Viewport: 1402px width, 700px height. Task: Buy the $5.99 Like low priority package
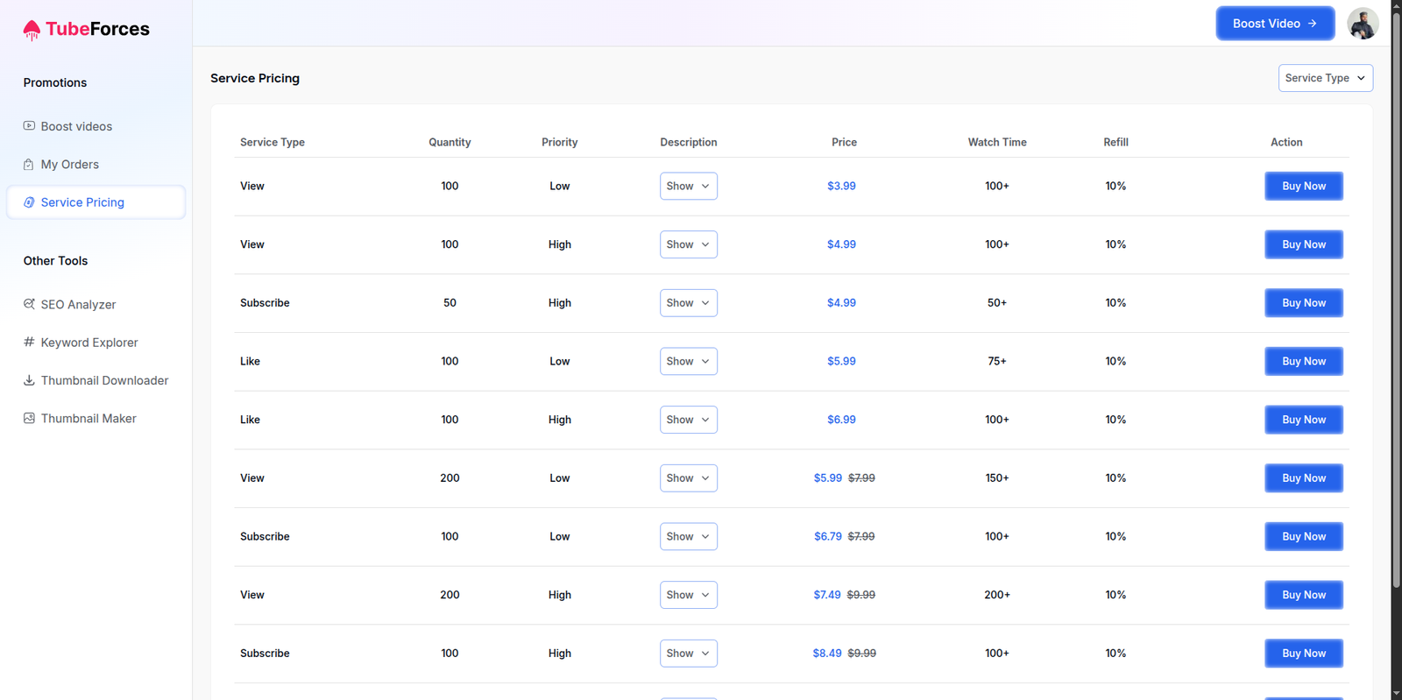click(x=1303, y=361)
